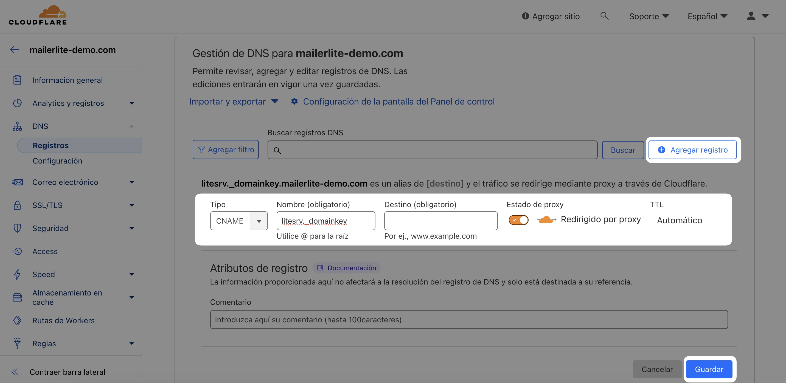Click the Seguridad shield icon
Image resolution: width=786 pixels, height=383 pixels.
[x=17, y=228]
